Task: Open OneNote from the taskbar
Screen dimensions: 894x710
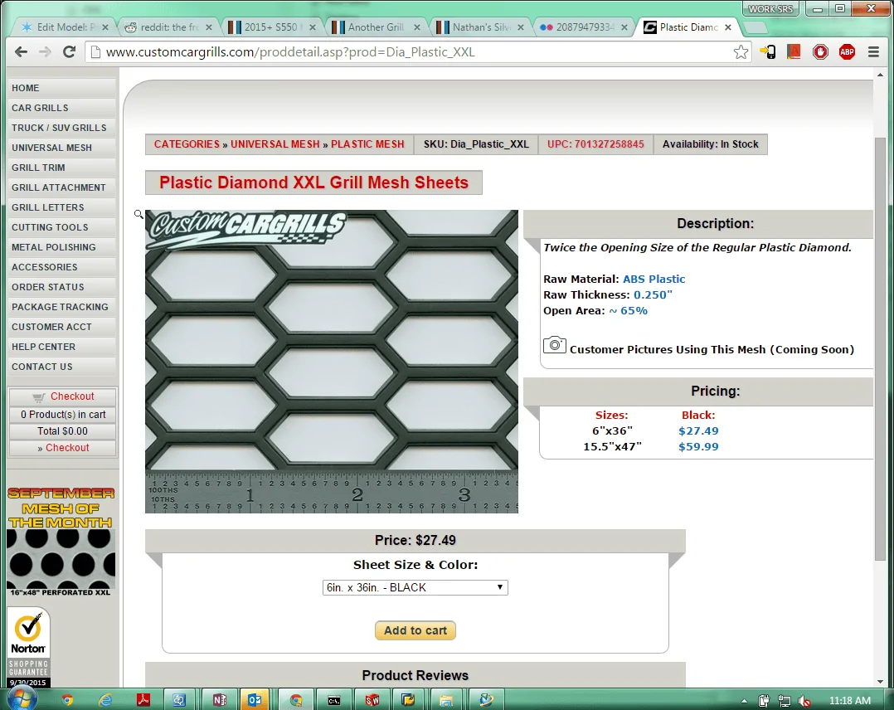Action: [x=220, y=700]
